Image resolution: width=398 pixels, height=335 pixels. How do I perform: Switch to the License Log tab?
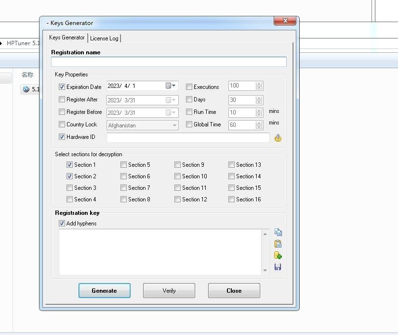point(104,38)
